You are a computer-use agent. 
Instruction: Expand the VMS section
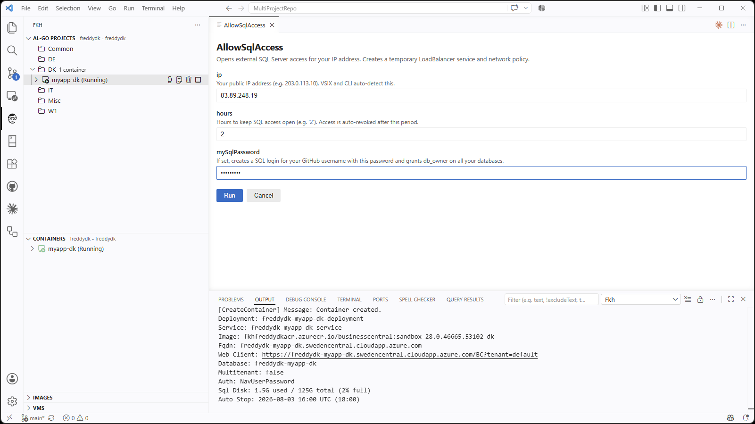coord(28,408)
